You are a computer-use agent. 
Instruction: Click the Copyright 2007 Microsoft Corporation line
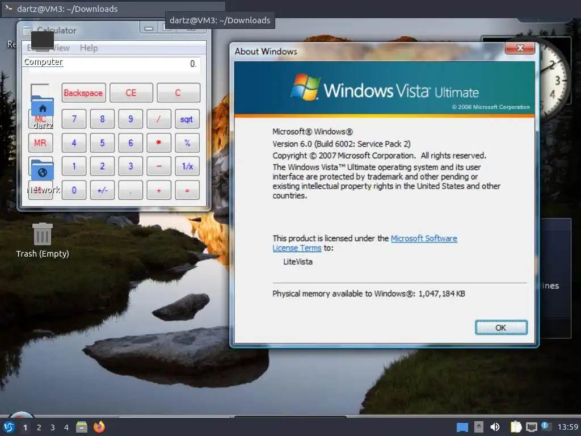(380, 156)
